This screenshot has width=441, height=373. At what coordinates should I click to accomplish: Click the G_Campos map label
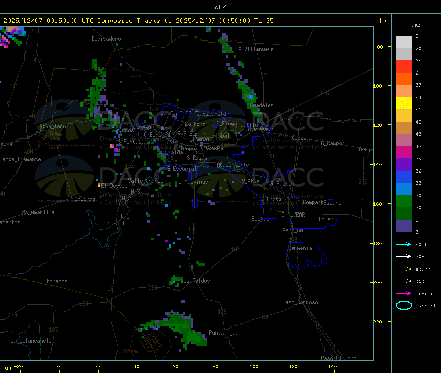[x=333, y=143]
